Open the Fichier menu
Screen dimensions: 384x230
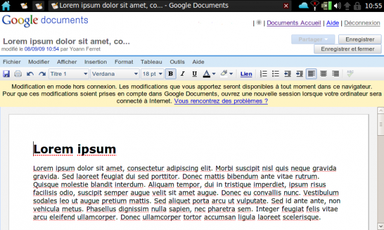pyautogui.click(x=12, y=62)
